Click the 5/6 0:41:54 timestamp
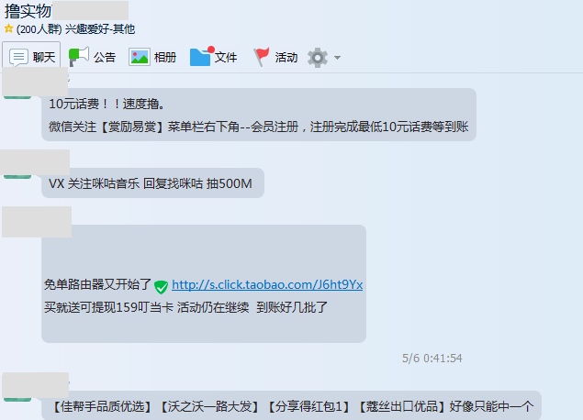This screenshot has width=583, height=420. tap(432, 359)
